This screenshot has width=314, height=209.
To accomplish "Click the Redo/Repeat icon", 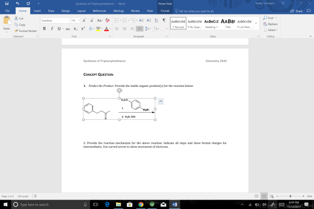I will 28,3.
